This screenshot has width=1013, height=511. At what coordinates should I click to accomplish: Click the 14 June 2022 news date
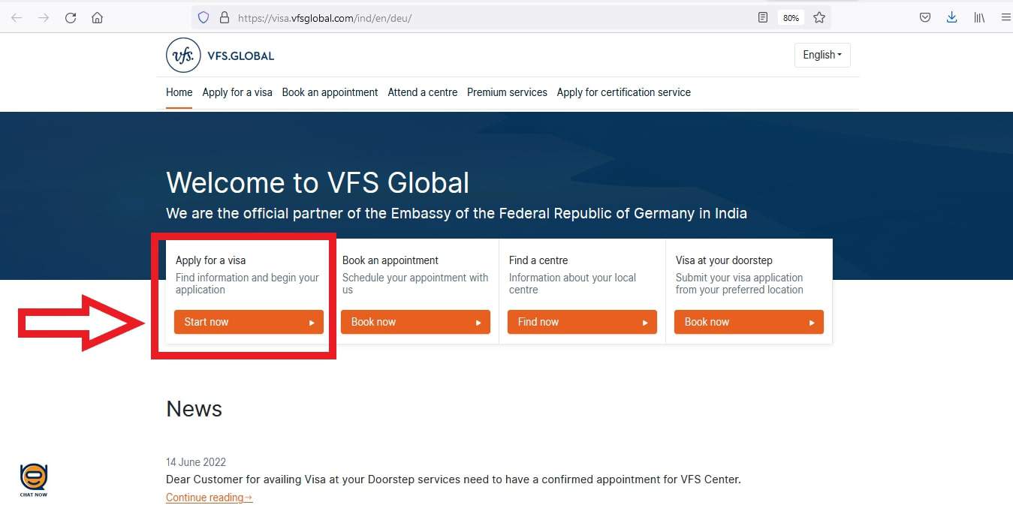coord(196,462)
